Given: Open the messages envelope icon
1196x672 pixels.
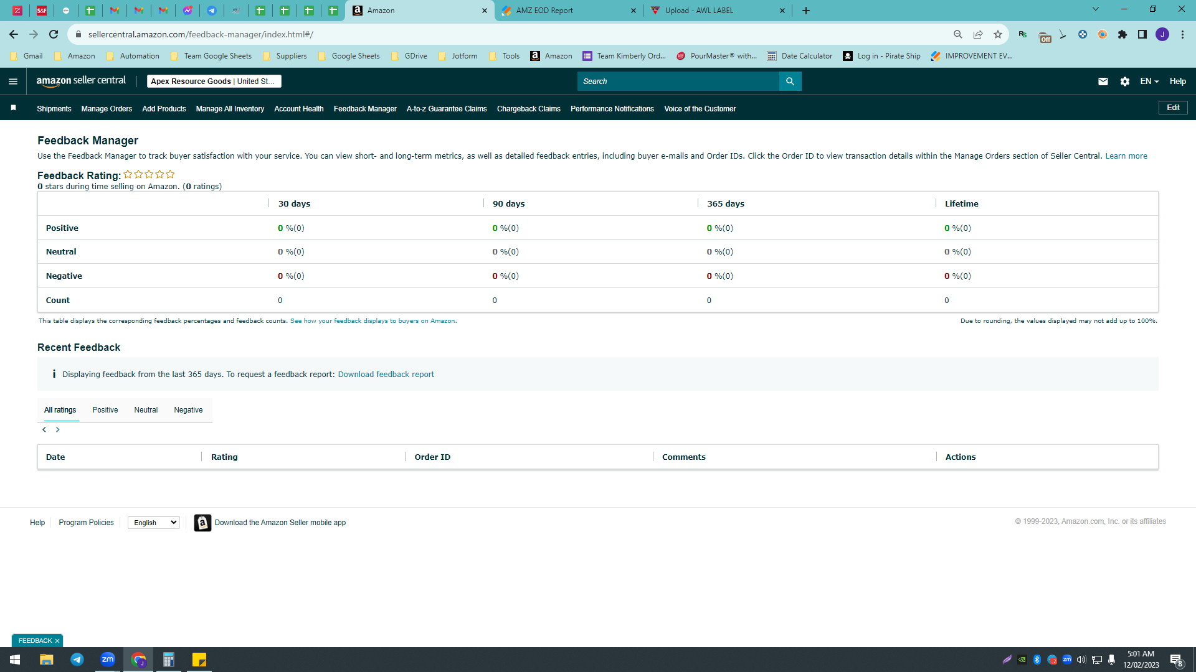Looking at the screenshot, I should pos(1103,82).
